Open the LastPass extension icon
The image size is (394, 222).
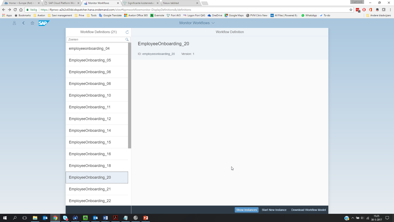tap(358, 10)
